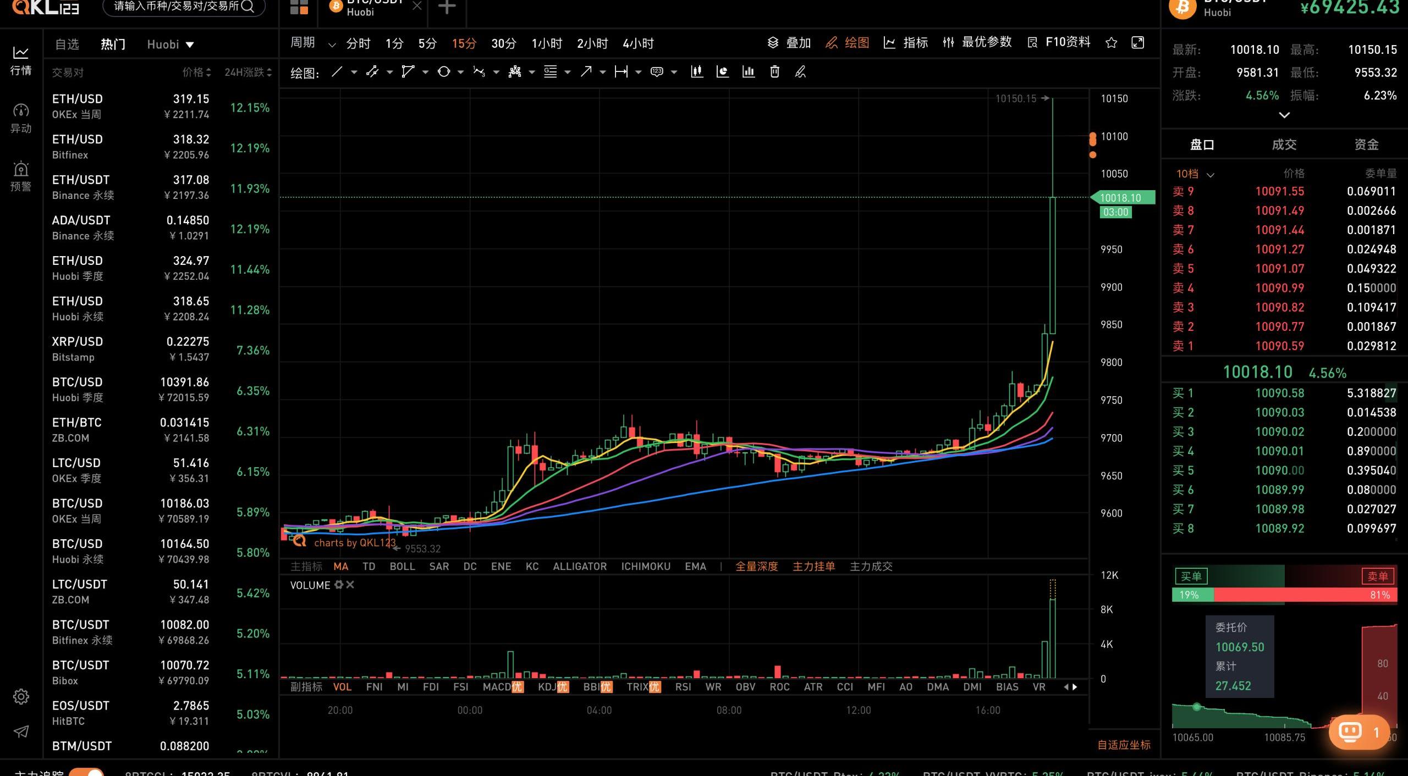Image resolution: width=1408 pixels, height=776 pixels.
Task: Open the 周期 period dropdown
Action: [x=312, y=43]
